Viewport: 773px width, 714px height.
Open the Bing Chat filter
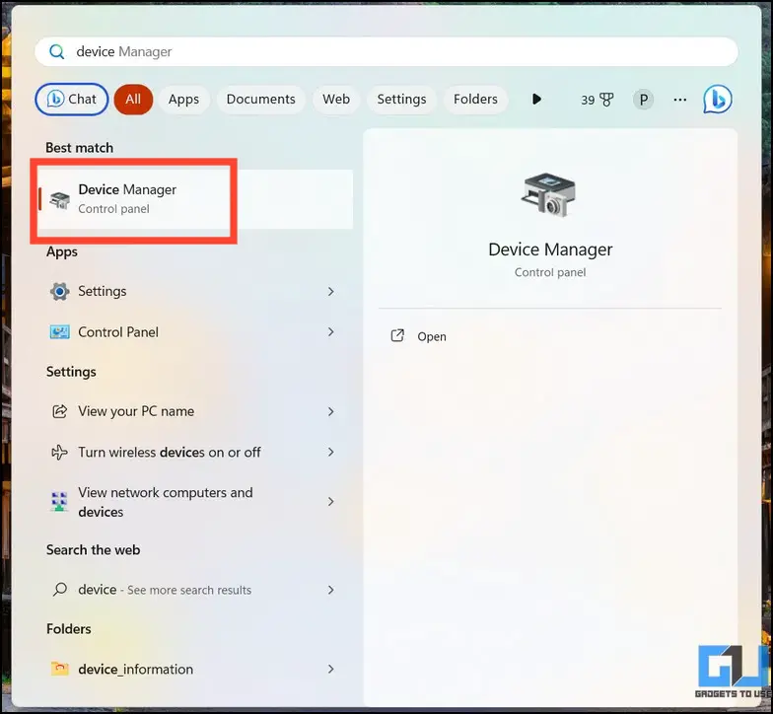tap(72, 99)
